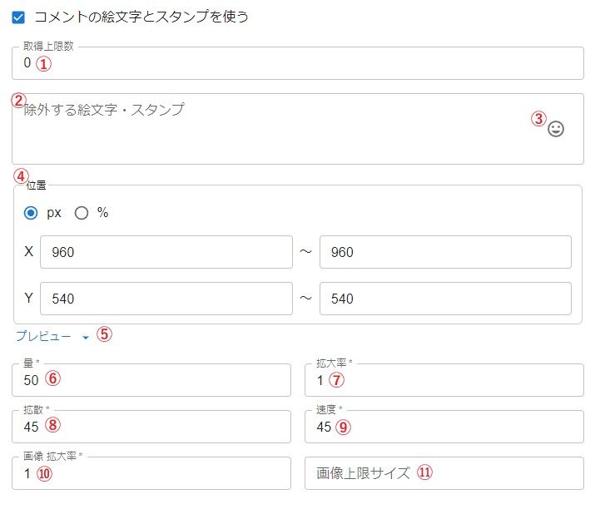Click the Y maximum position field

(445, 299)
